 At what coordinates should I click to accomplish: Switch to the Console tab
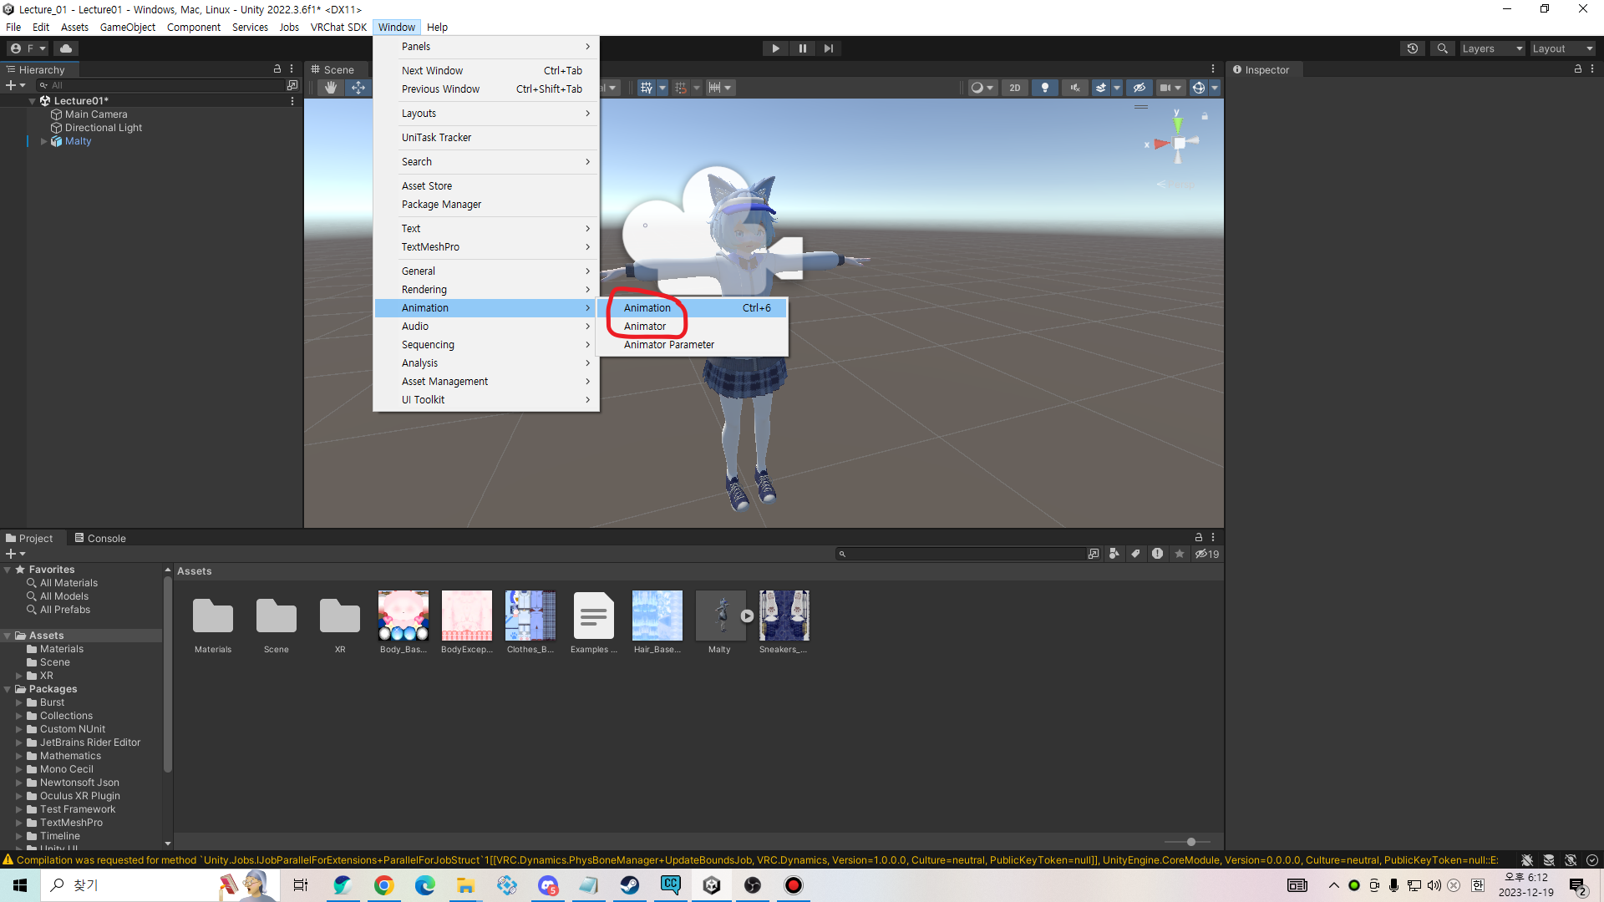click(100, 539)
